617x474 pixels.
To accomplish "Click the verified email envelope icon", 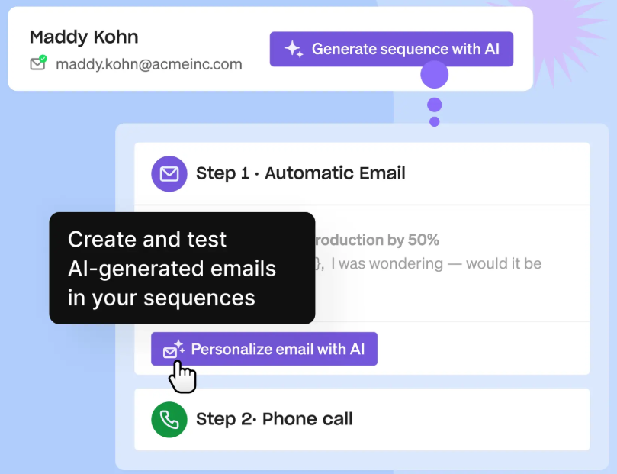I will pos(38,63).
